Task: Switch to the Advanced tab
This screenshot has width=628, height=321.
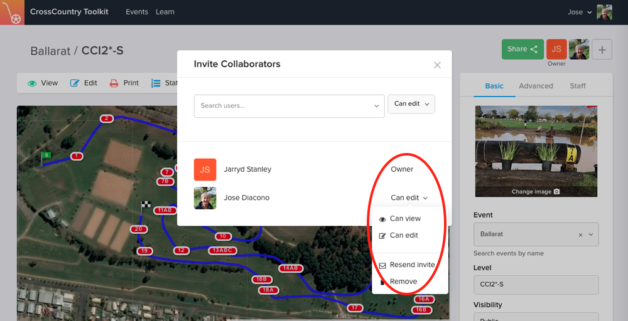Action: [x=536, y=86]
